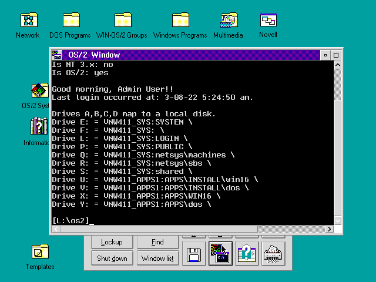376x282 pixels.
Task: Click the horizontal scrollbar left arrow
Action: coord(56,229)
